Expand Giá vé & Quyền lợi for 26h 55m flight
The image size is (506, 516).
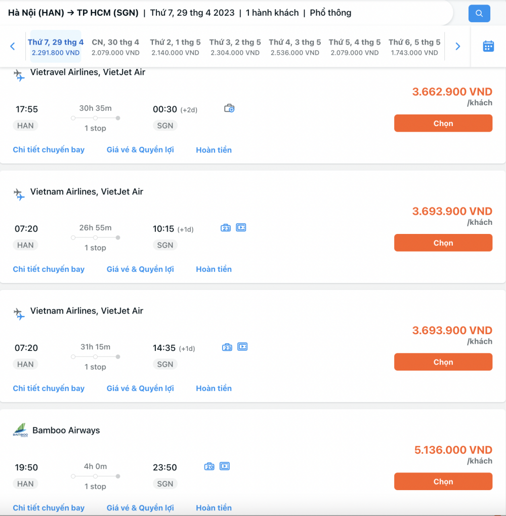140,269
